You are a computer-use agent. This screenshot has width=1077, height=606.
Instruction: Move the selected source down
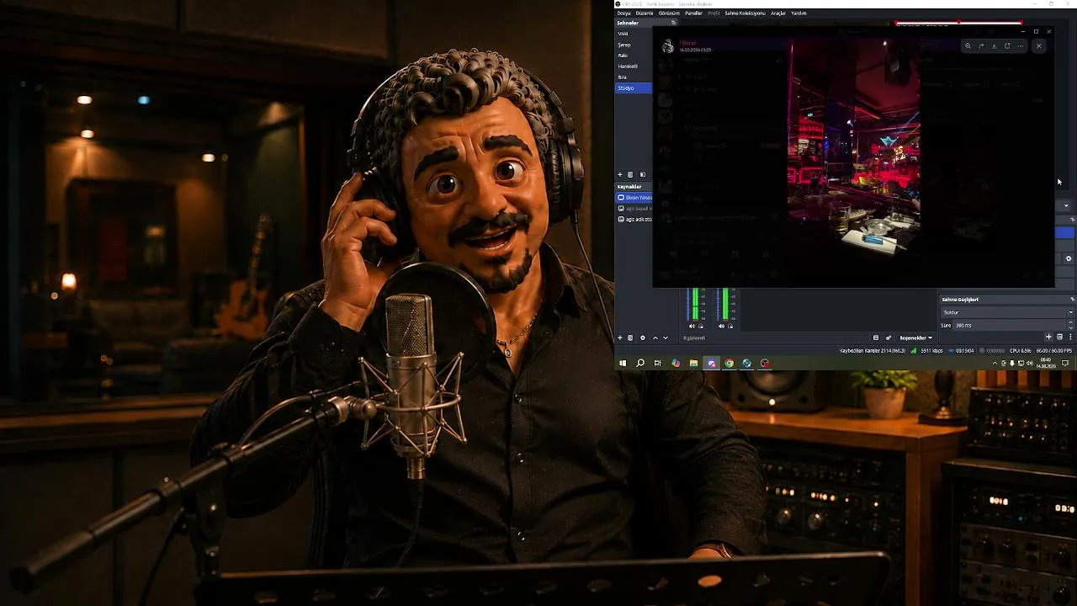[666, 338]
